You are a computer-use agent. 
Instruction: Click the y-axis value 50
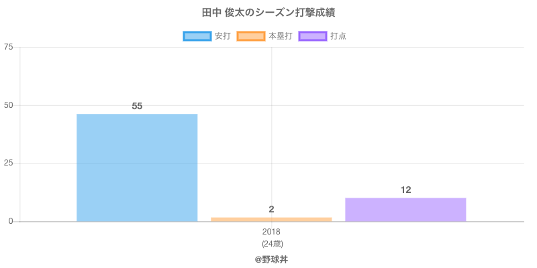point(8,105)
